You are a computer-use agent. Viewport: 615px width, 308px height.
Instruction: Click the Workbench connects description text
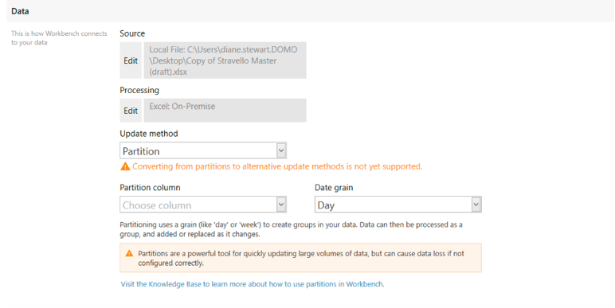point(59,38)
